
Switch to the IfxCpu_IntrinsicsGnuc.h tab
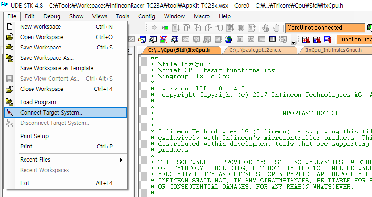pyautogui.click(x=333, y=50)
